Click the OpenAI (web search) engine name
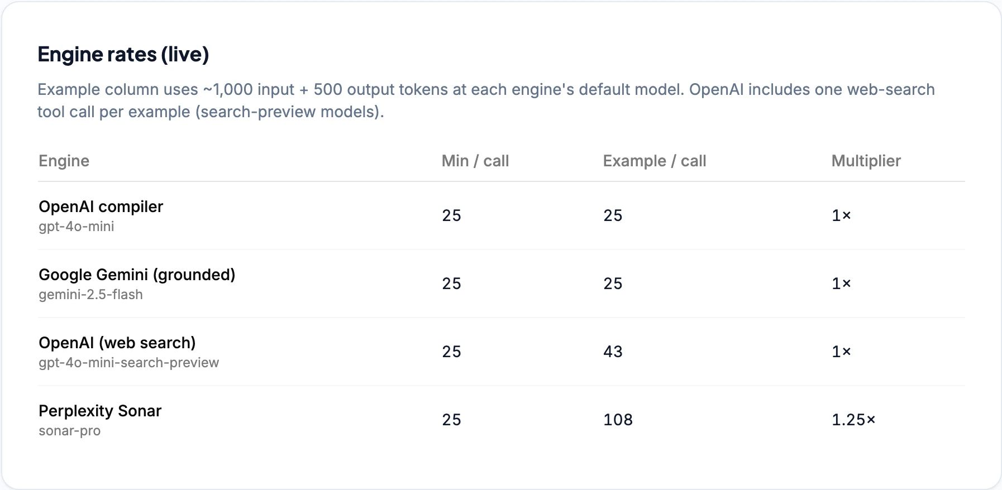Viewport: 1002px width, 490px height. (x=117, y=343)
